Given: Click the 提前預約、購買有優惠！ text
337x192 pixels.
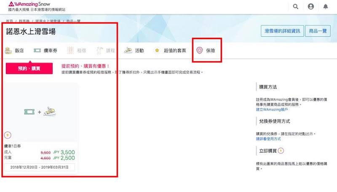Looking at the screenshot, I should click(x=86, y=66).
